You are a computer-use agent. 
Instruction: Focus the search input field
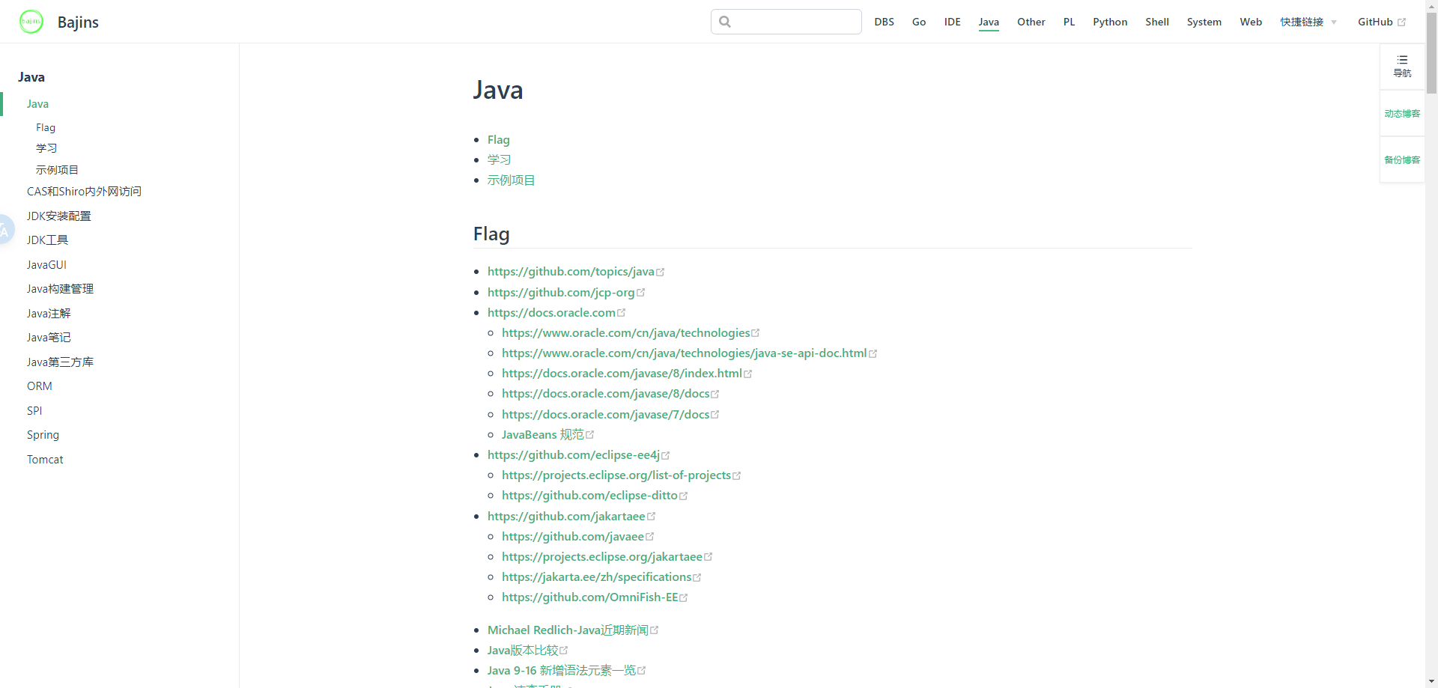(795, 22)
